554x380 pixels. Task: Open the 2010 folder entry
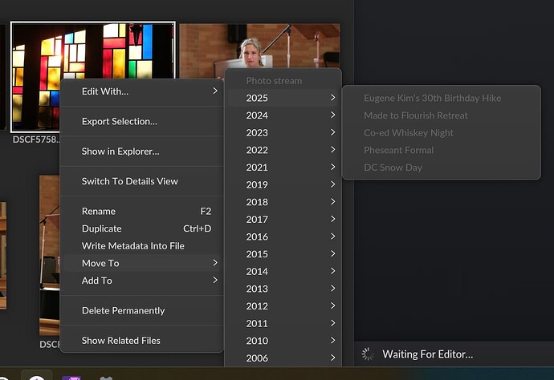pyautogui.click(x=283, y=340)
